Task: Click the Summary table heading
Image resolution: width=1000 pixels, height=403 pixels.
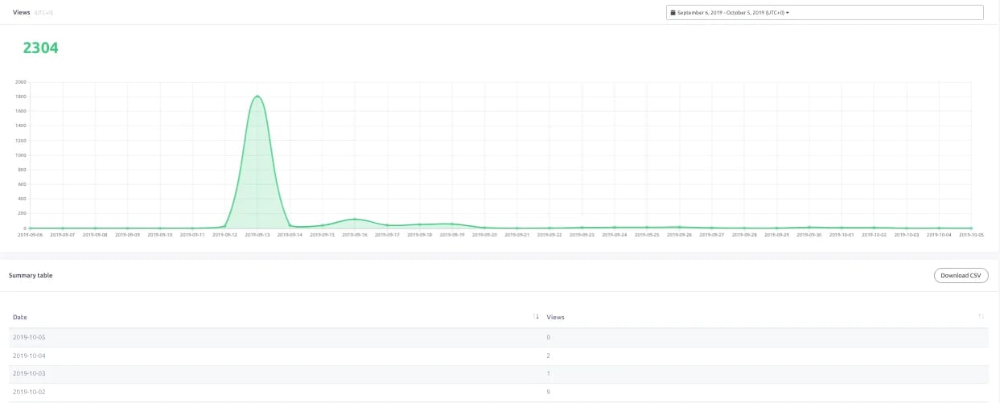Action: [x=31, y=275]
